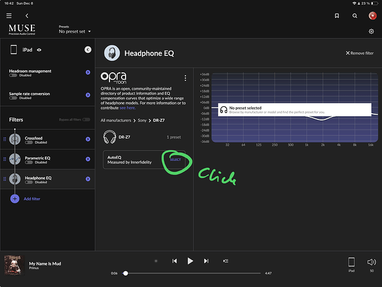Viewport: 382px width, 287px height.
Task: Select the AutoEQ Innerfidelity preset
Action: (176, 160)
